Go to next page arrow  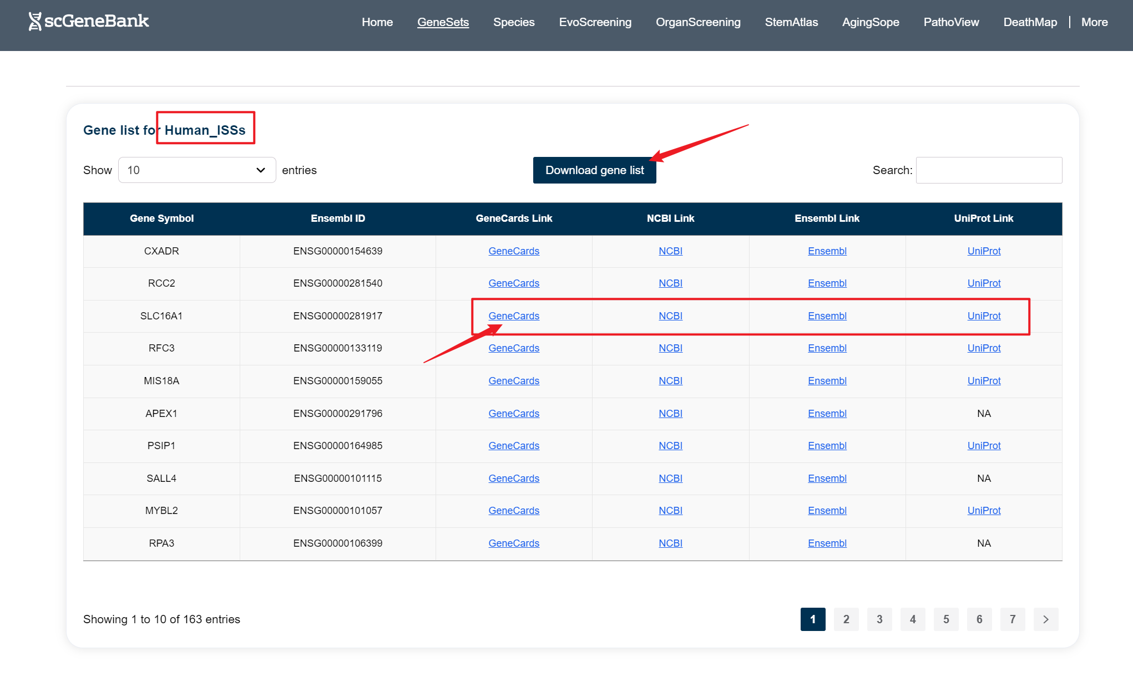point(1045,619)
